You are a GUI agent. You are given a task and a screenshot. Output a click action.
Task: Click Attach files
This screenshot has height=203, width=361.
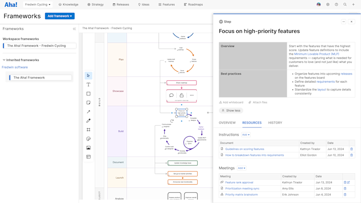[258, 102]
